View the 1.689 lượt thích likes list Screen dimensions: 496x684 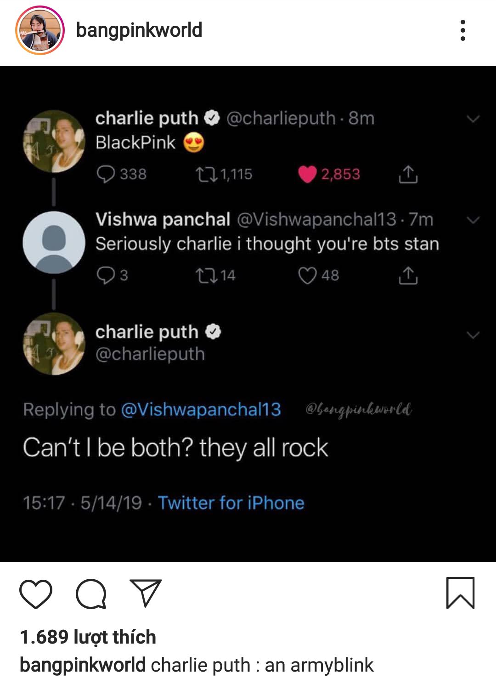[x=88, y=637]
